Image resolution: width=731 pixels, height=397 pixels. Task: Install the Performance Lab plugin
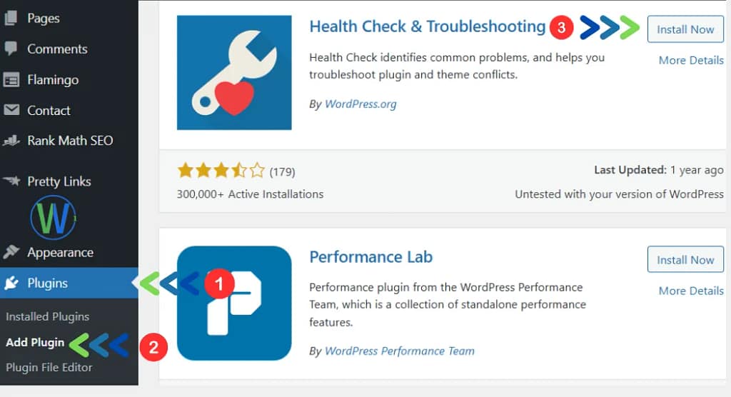click(685, 260)
